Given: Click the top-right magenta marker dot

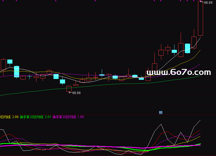Looking at the screenshot, I should coord(201,1).
